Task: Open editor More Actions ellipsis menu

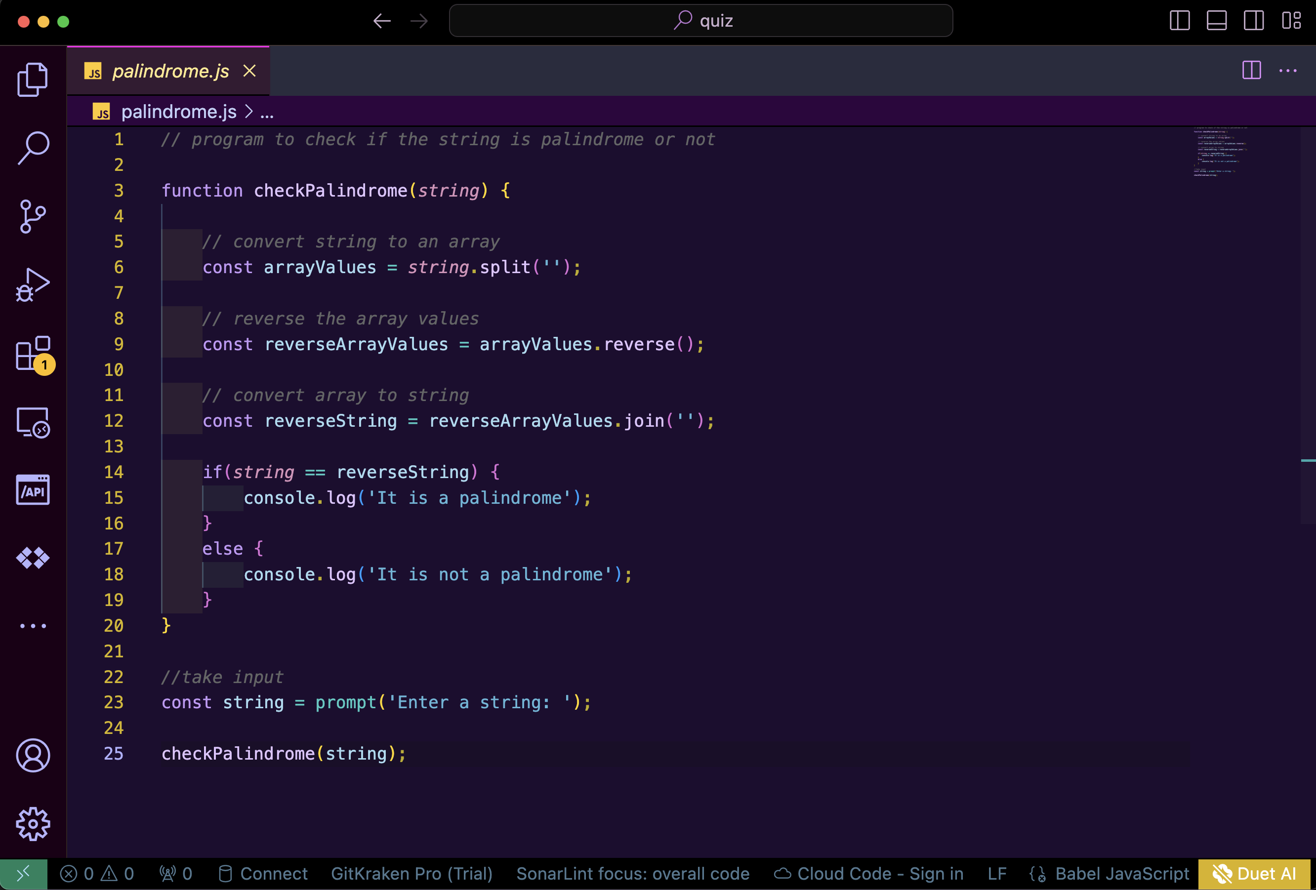Action: click(x=1288, y=71)
